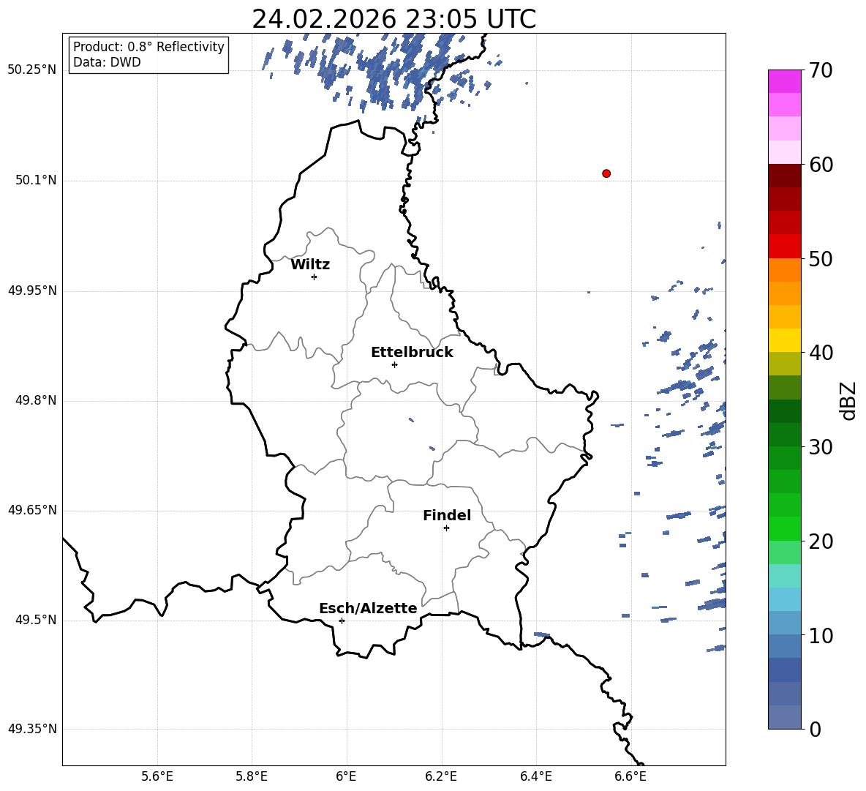Click the 60 colorbar tick label

tap(820, 165)
